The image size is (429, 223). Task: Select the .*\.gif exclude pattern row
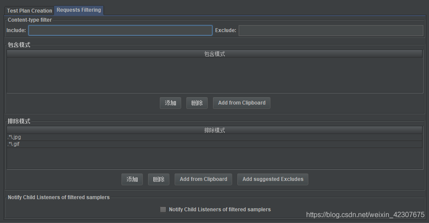[x=214, y=144]
